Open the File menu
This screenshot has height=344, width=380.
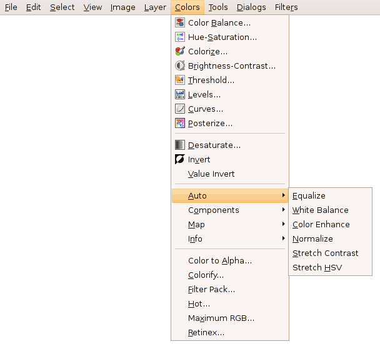point(11,7)
